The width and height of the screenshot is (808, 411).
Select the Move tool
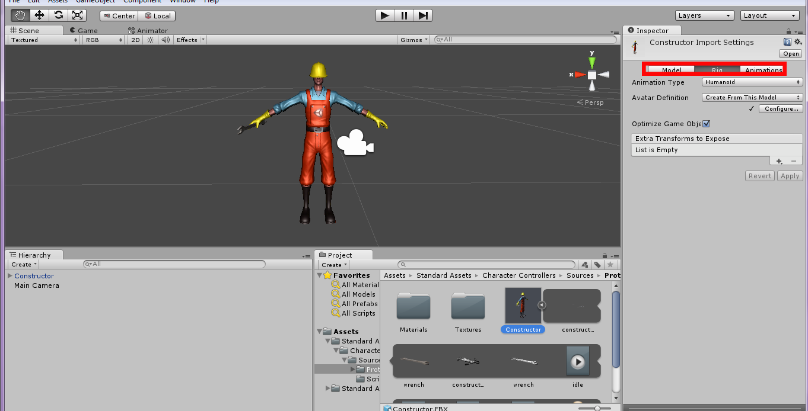point(39,15)
